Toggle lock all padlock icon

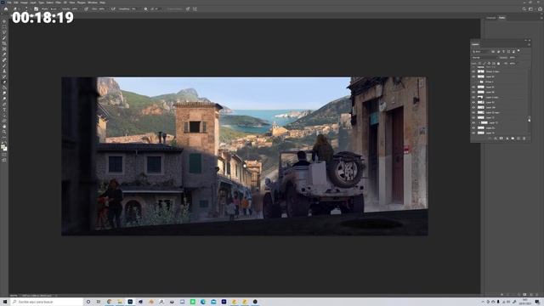click(499, 63)
